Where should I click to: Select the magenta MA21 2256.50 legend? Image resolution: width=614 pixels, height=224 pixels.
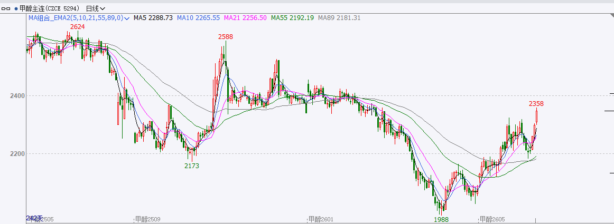(x=245, y=18)
